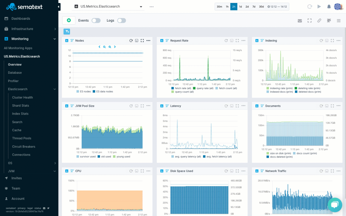Minimize the CPU panel
346x216 pixels.
[137, 171]
